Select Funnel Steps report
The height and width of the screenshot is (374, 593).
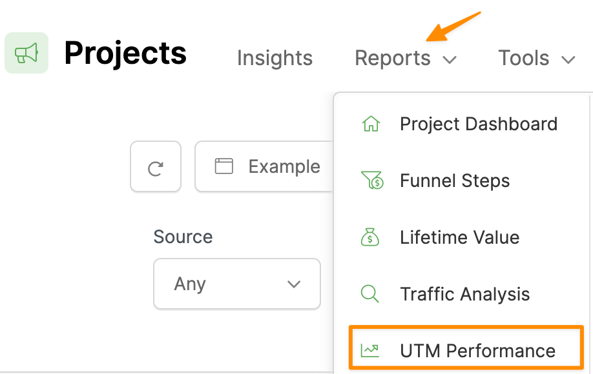point(455,181)
